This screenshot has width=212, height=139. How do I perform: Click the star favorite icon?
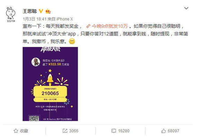16,131
